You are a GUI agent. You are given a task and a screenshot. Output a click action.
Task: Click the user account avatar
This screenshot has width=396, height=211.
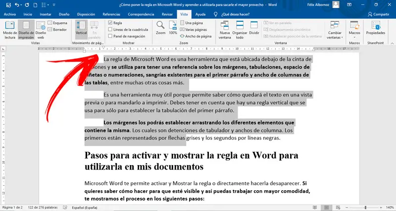336,4
